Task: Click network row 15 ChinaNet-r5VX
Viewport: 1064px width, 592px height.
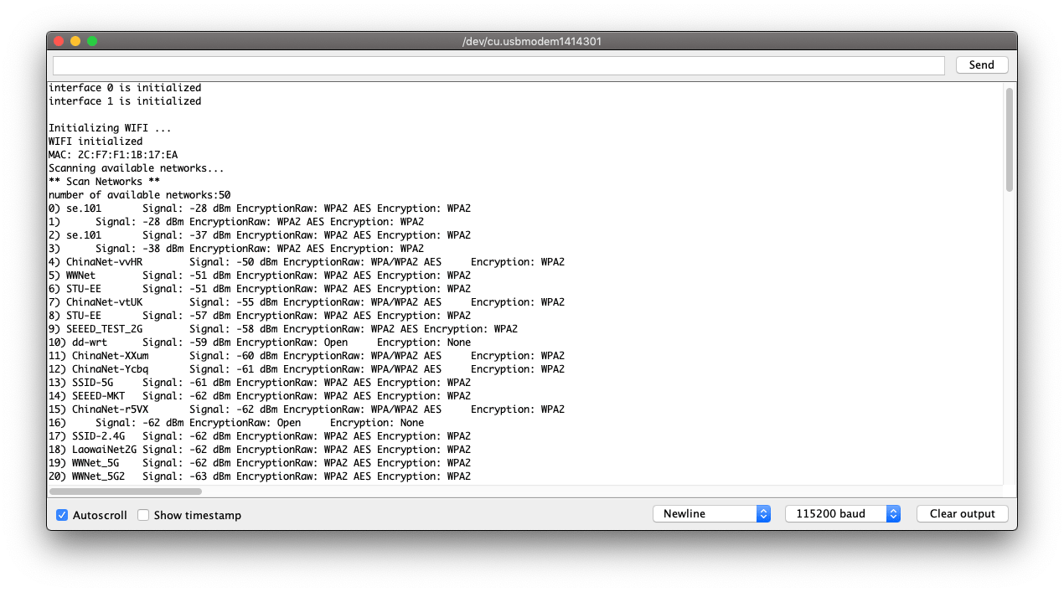Action: 307,409
